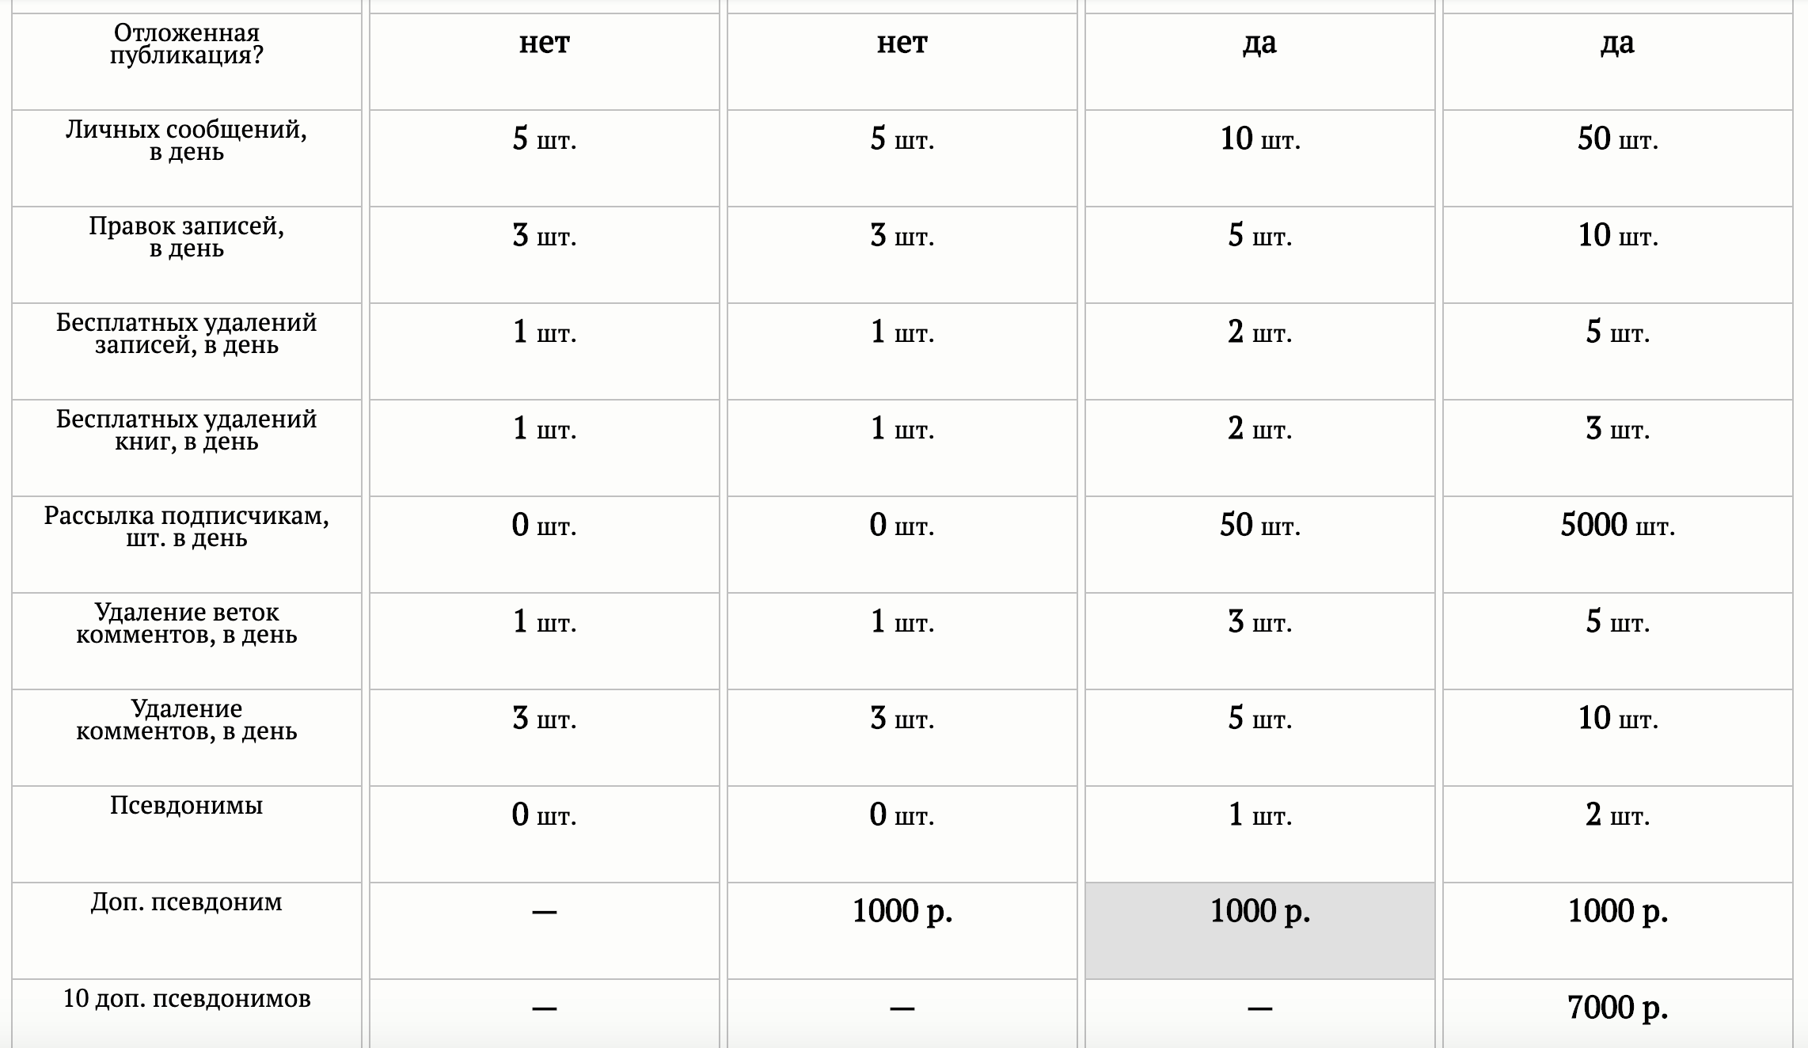Select the 'Псевдонимы' row label
The image size is (1808, 1048).
[187, 806]
